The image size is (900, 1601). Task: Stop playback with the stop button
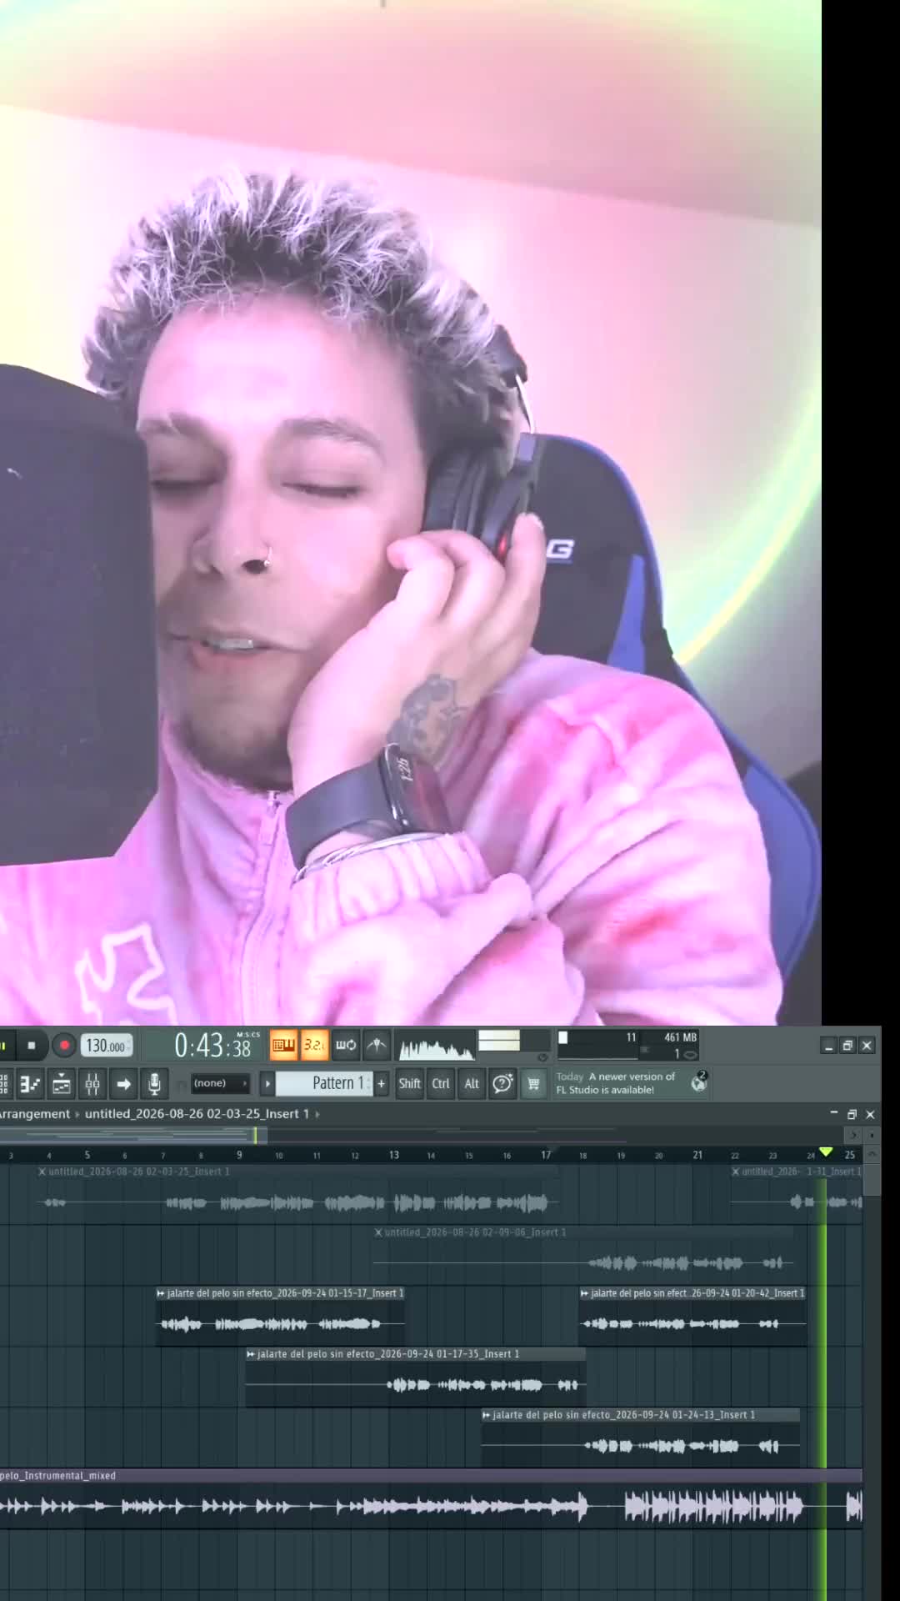32,1045
